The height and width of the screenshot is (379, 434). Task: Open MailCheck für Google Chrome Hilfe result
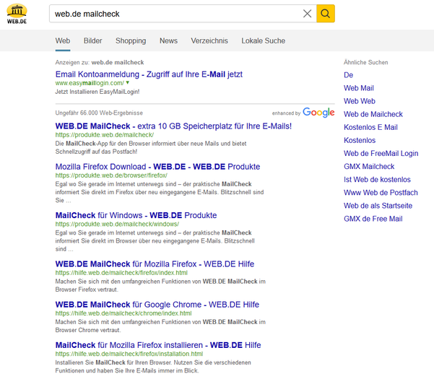(x=157, y=305)
